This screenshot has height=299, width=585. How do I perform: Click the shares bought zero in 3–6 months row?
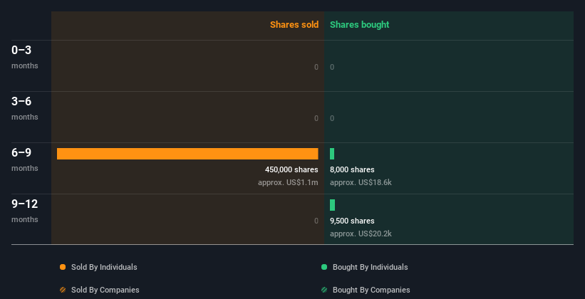332,118
